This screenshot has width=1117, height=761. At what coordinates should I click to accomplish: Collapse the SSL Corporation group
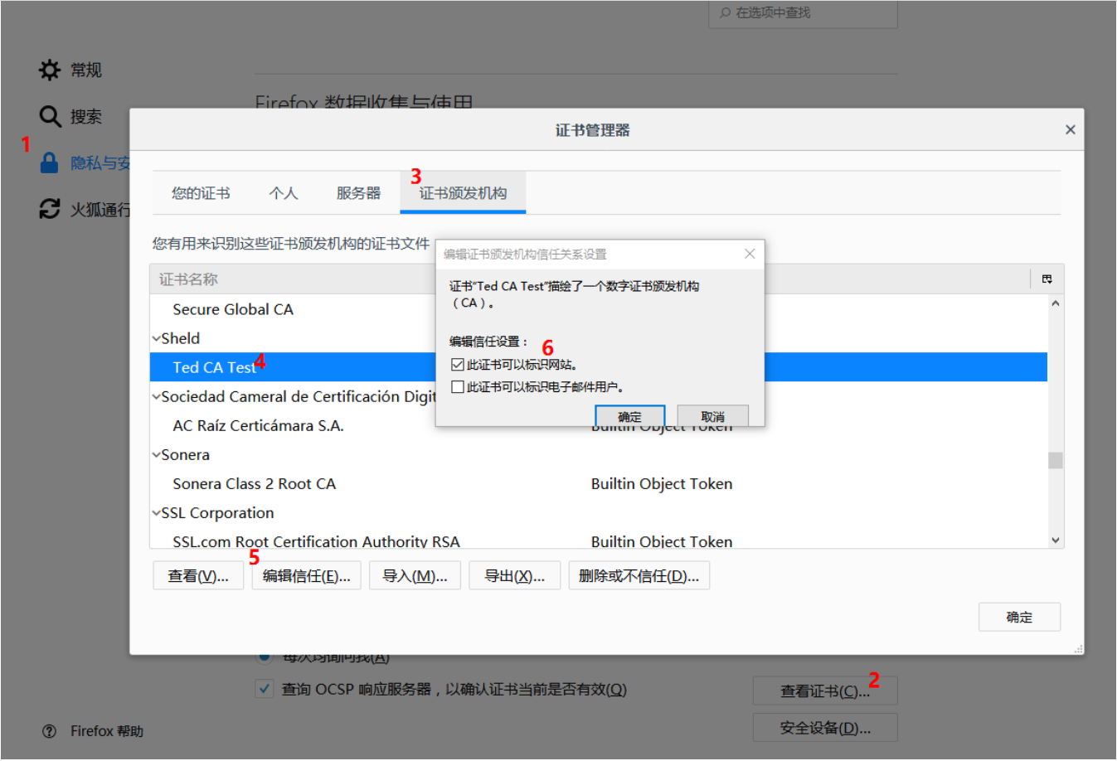[158, 512]
